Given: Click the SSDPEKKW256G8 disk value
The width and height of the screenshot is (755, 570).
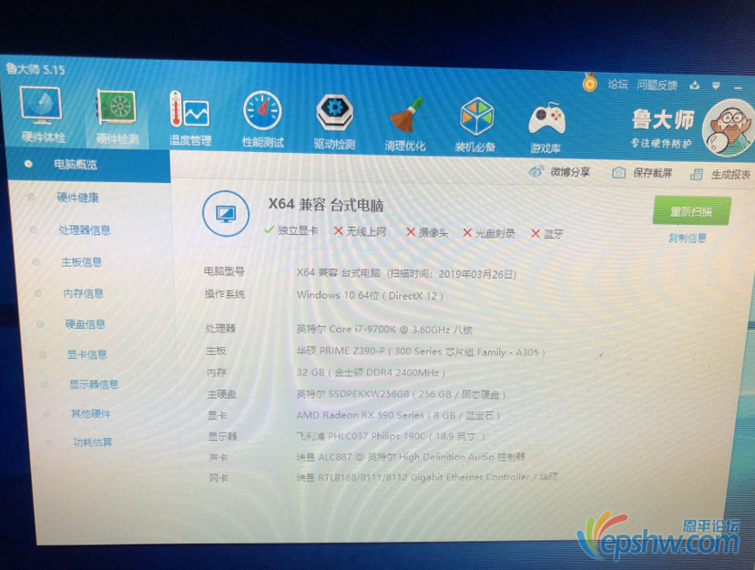Looking at the screenshot, I should click(x=401, y=393).
